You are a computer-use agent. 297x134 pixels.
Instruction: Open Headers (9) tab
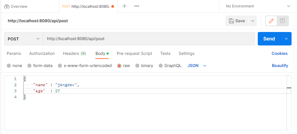[x=74, y=54]
